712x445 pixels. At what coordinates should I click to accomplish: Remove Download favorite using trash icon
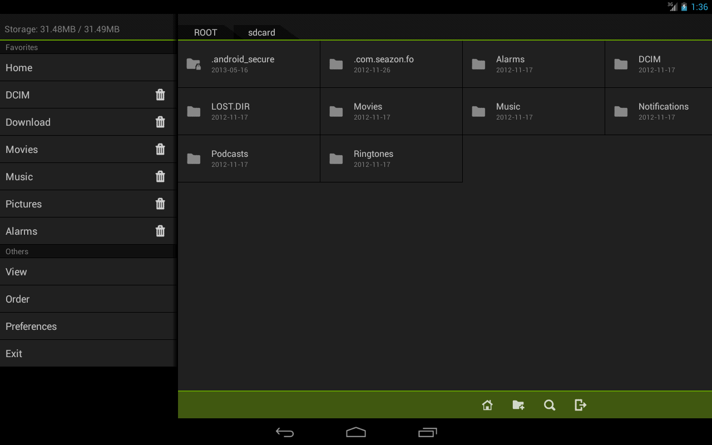160,122
